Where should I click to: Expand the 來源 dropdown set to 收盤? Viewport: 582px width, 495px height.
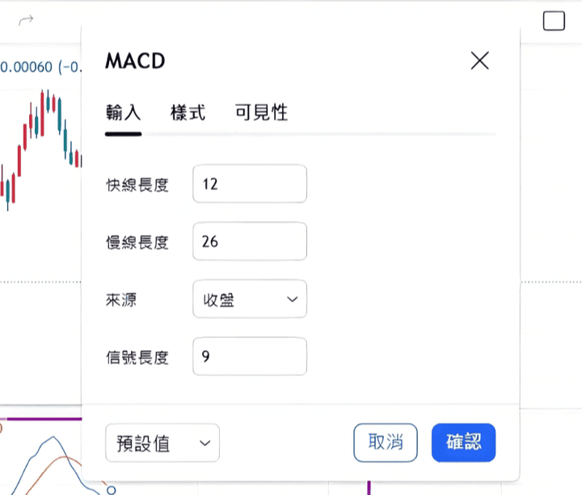click(x=250, y=299)
